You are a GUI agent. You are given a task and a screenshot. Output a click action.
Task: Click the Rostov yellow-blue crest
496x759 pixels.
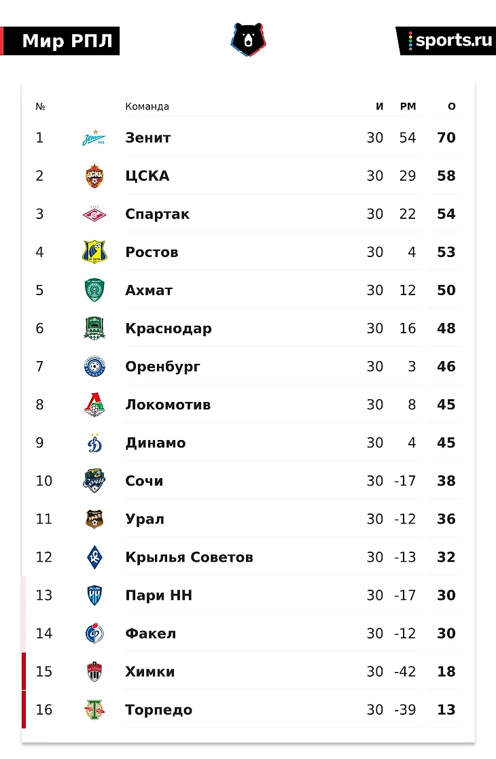tap(94, 252)
